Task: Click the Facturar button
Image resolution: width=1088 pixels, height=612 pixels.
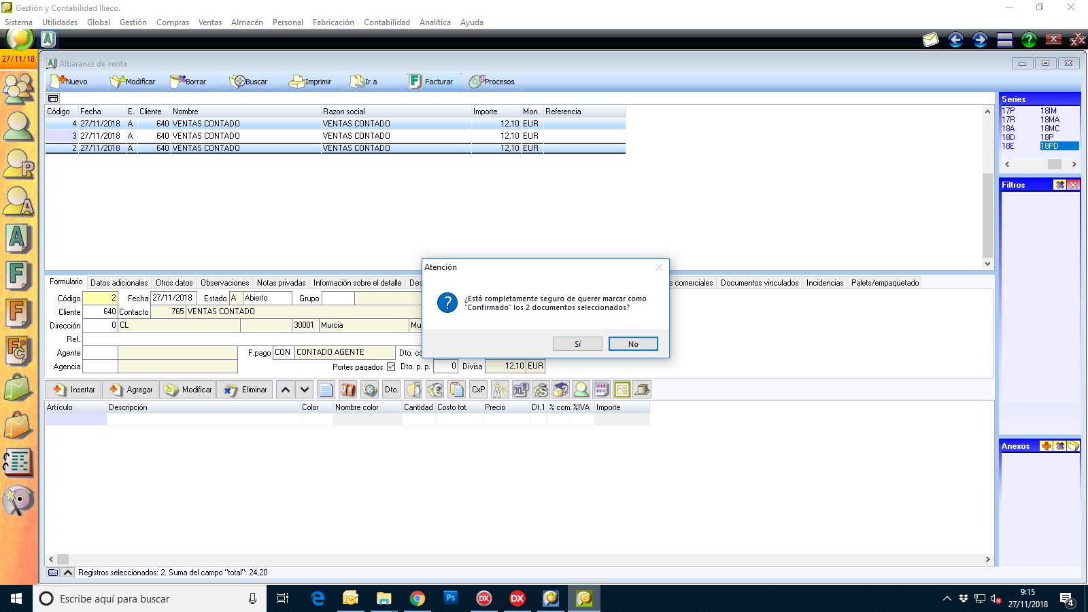Action: [431, 82]
